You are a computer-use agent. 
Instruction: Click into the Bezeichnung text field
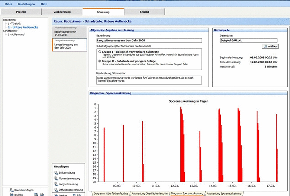pyautogui.click(x=148, y=40)
